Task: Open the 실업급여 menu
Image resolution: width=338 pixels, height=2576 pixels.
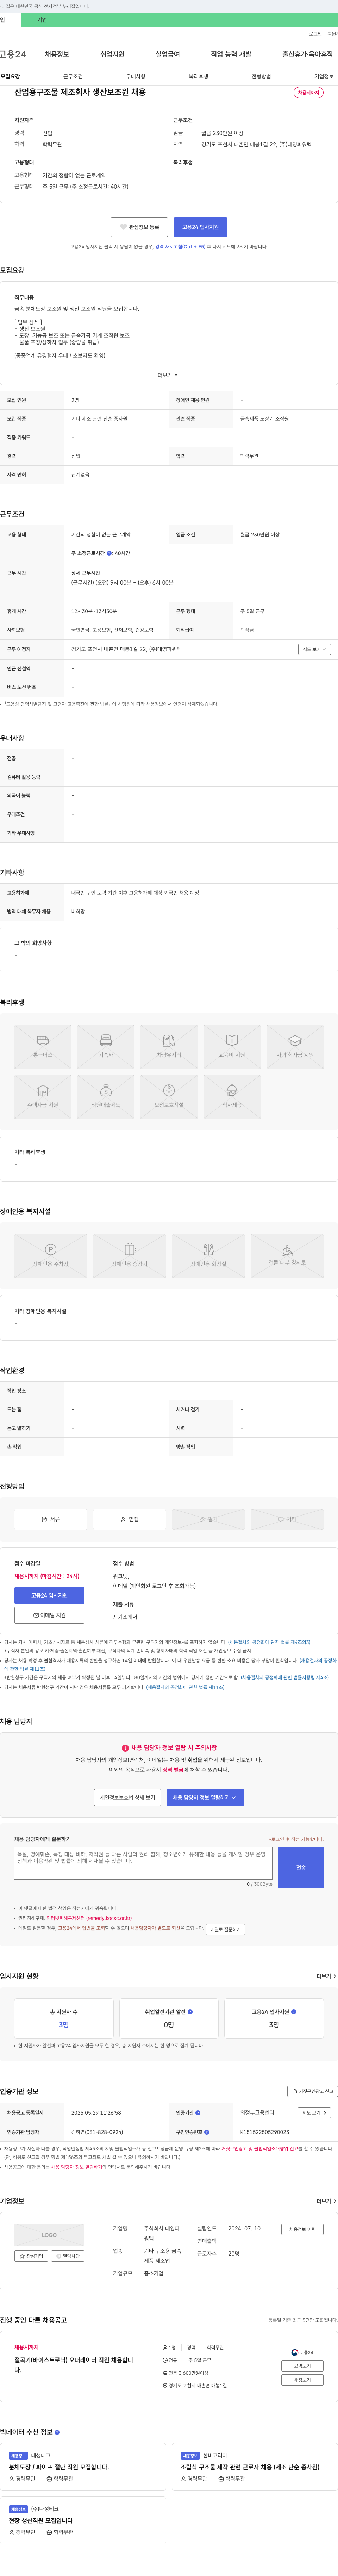Action: pos(168,54)
